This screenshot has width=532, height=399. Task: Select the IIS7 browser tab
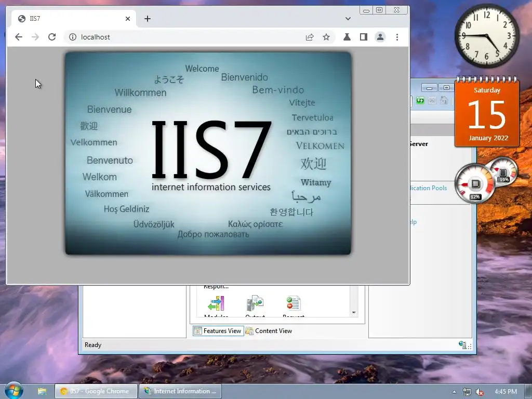pyautogui.click(x=74, y=19)
